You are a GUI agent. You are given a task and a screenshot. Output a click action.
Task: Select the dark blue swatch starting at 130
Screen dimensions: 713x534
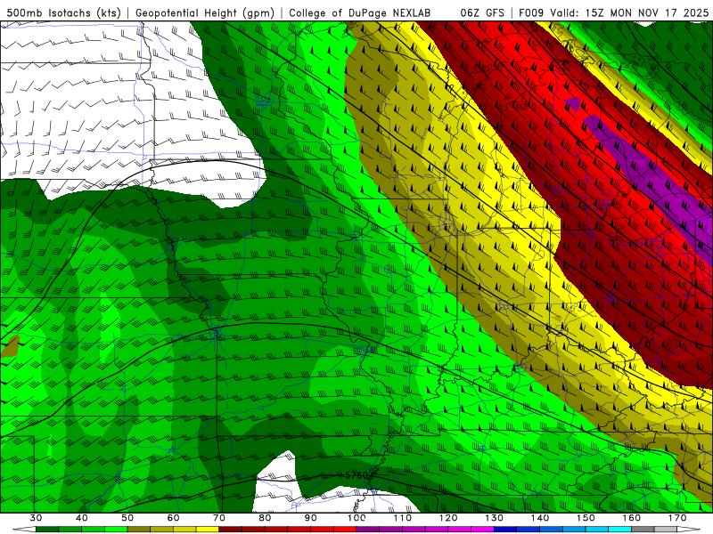point(505,530)
